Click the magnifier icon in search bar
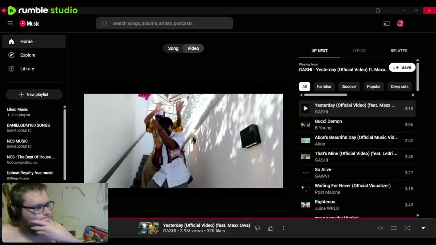Viewport: 436px width, 245px height. (x=105, y=23)
